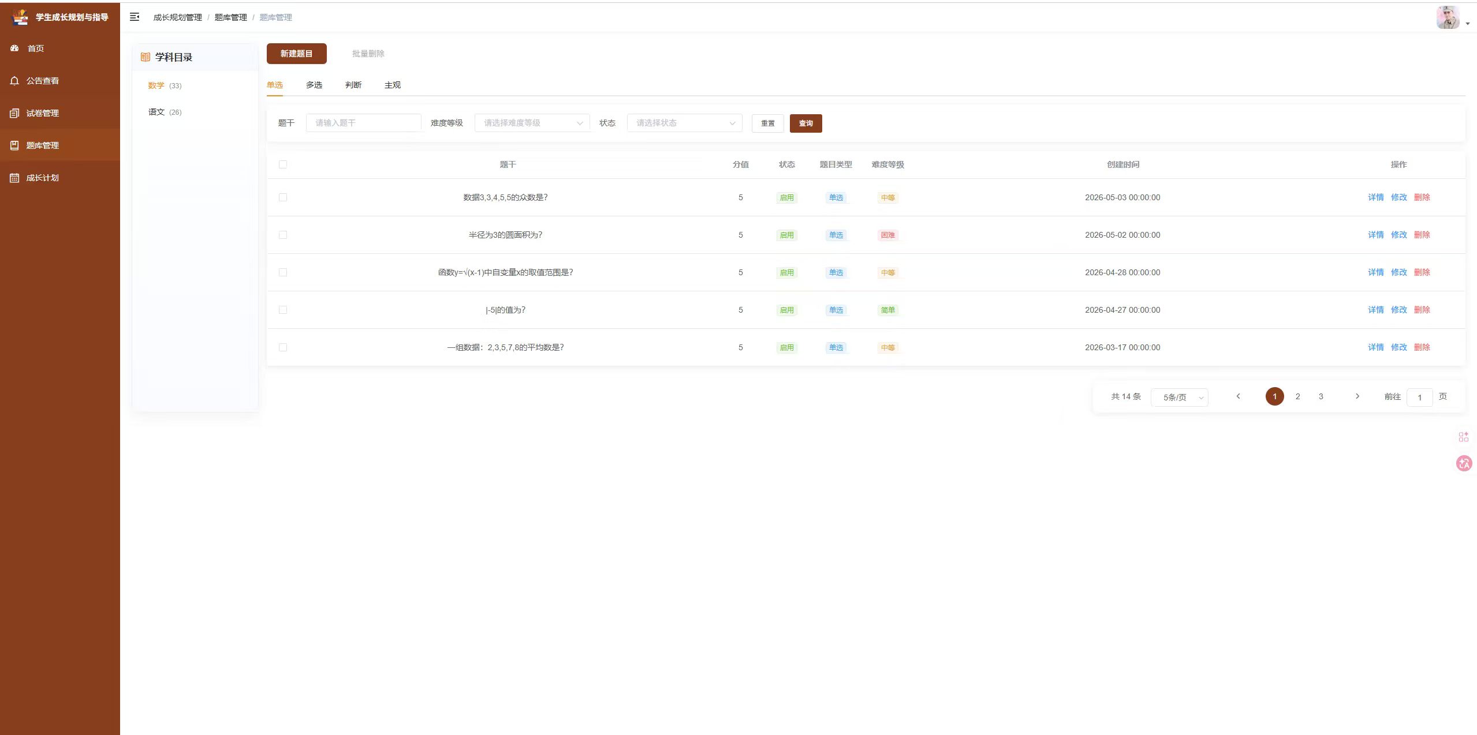Check the row 函数y=√(x-1) question

coord(283,272)
